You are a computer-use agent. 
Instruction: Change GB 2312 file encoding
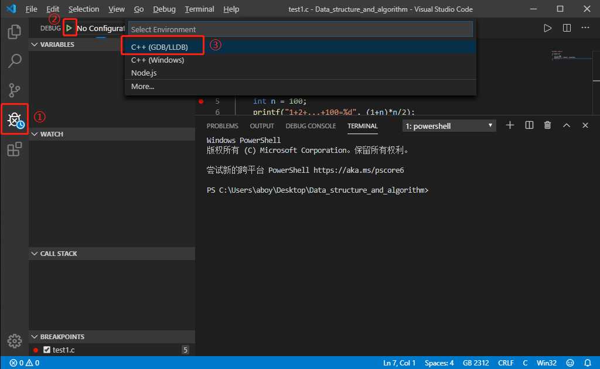coord(476,363)
